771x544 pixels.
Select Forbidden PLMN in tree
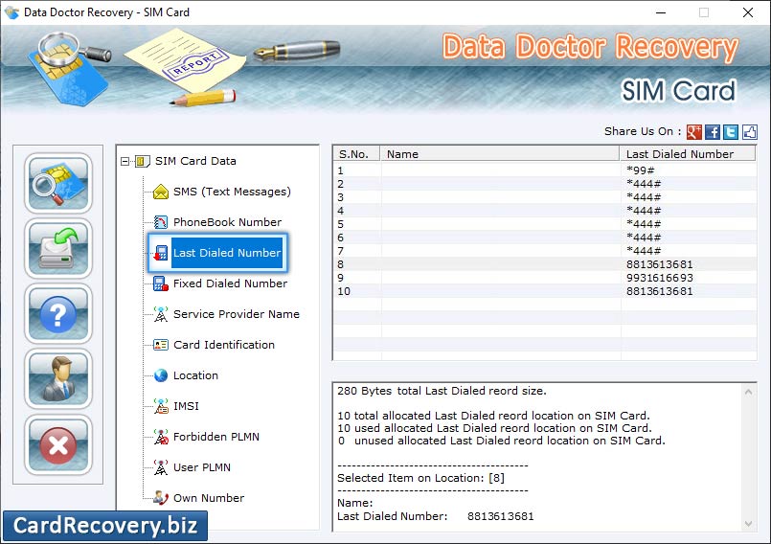[215, 437]
